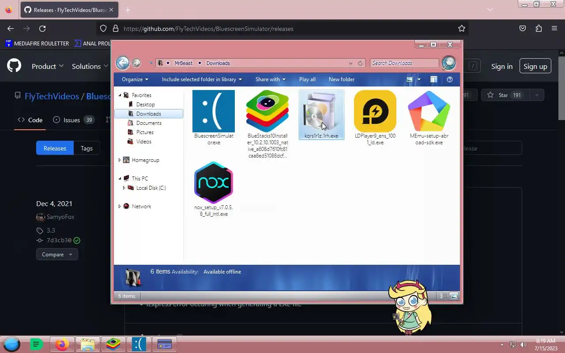Click the Explorer search magnifier icon
Image resolution: width=565 pixels, height=353 pixels.
(x=448, y=63)
